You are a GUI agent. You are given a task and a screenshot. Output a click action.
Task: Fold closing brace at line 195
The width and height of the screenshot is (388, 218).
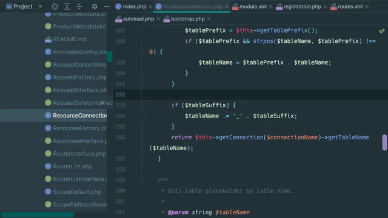point(141,127)
